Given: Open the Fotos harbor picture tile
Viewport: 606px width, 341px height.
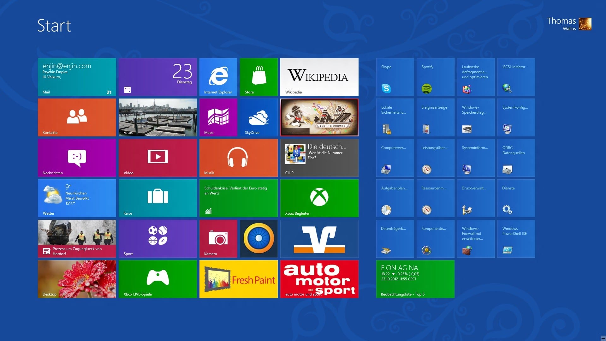Looking at the screenshot, I should pyautogui.click(x=157, y=117).
